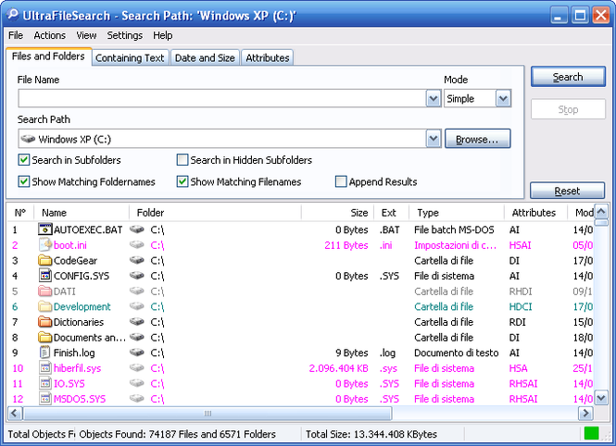The height and width of the screenshot is (446, 616).
Task: Open the Actions menu
Action: 49,35
